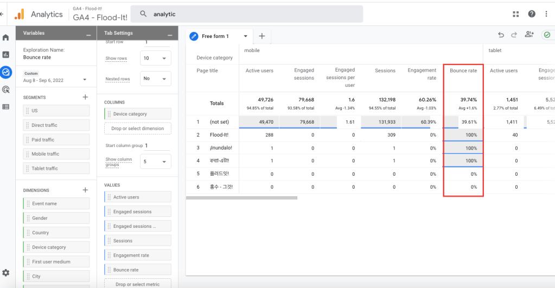
Task: Click the search field containing analytic
Action: tap(247, 14)
